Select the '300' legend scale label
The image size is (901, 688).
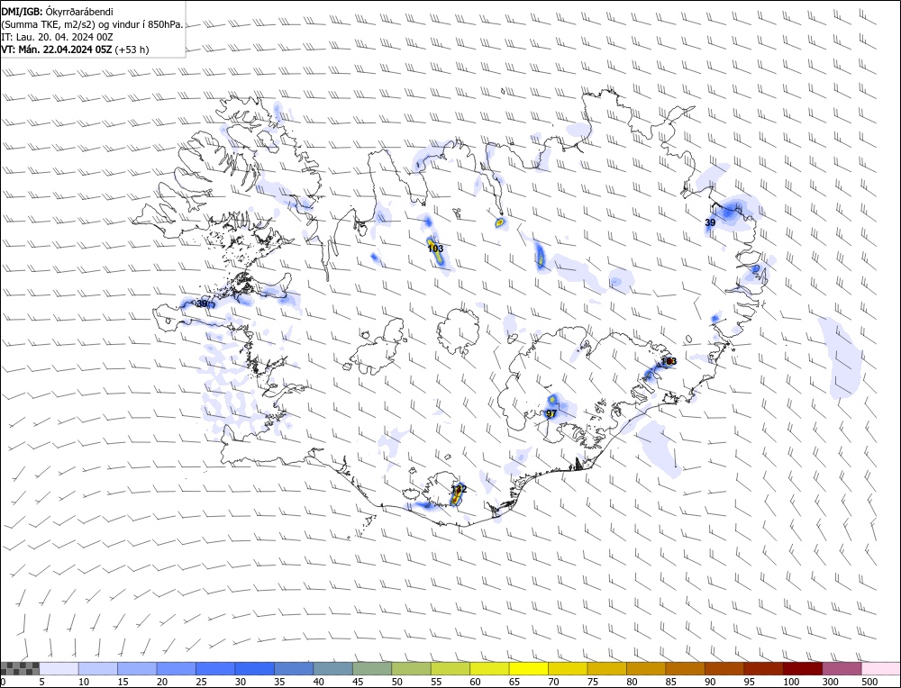click(830, 682)
